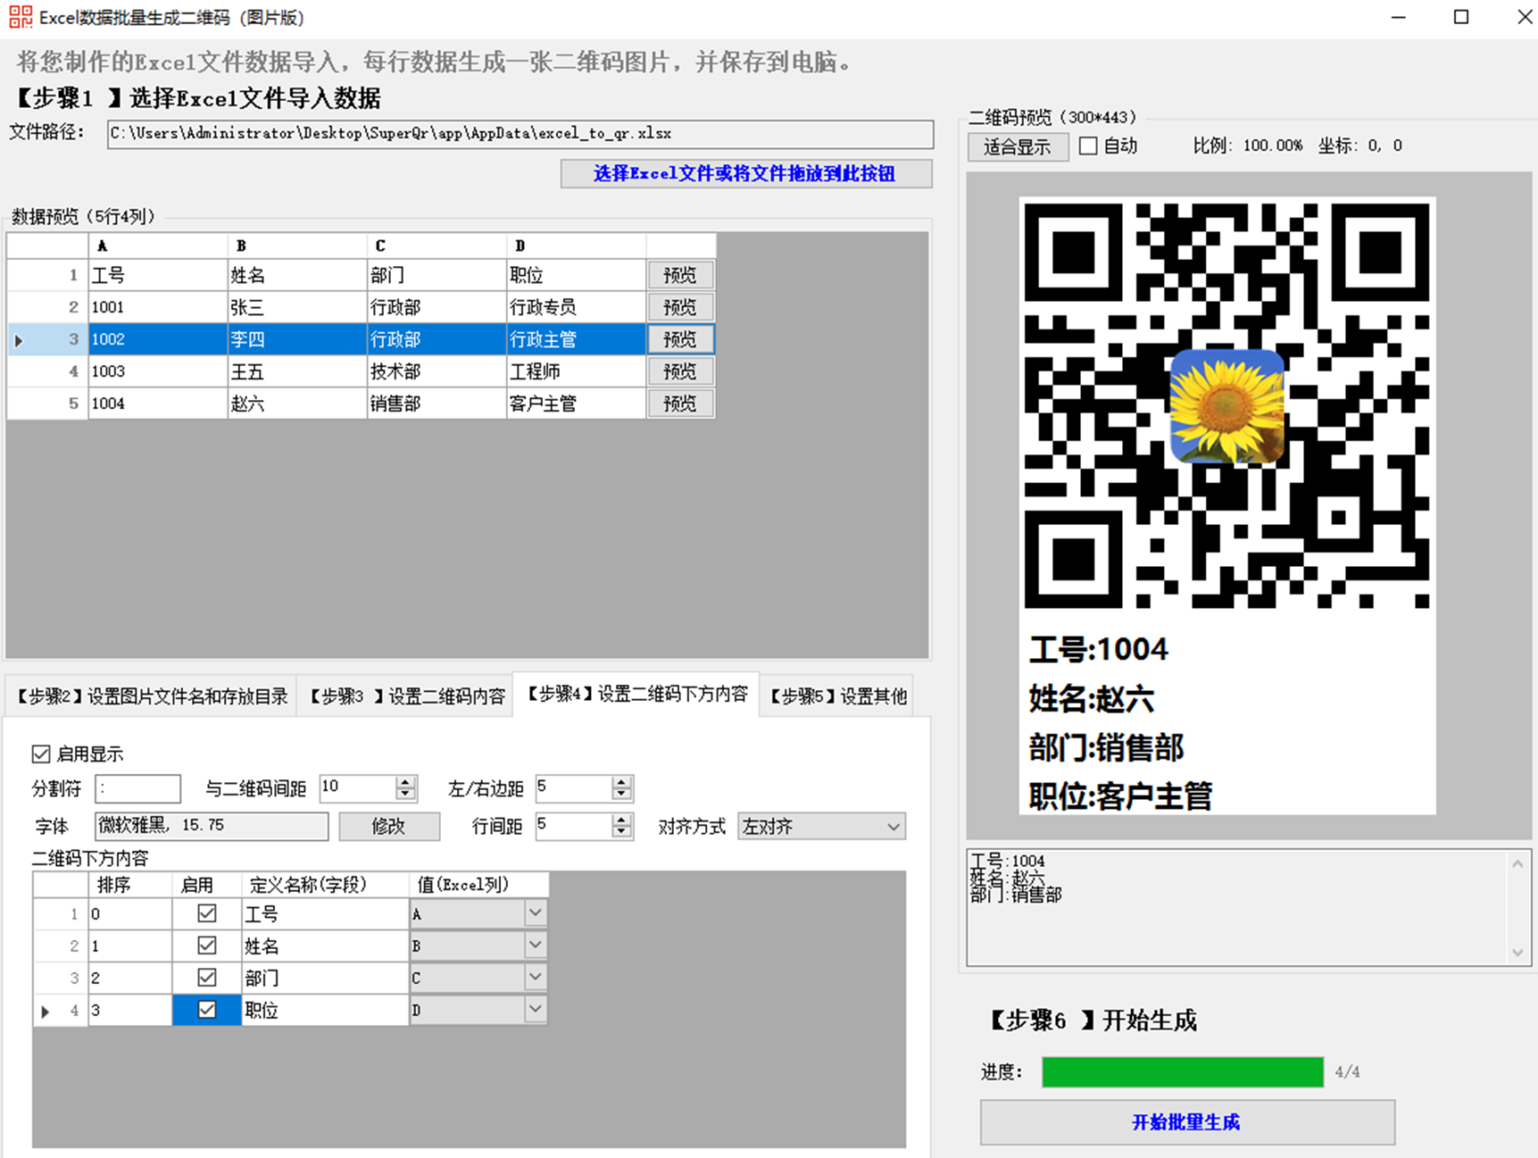This screenshot has width=1538, height=1158.
Task: Select cell 工程师 in data preview
Action: tap(576, 371)
